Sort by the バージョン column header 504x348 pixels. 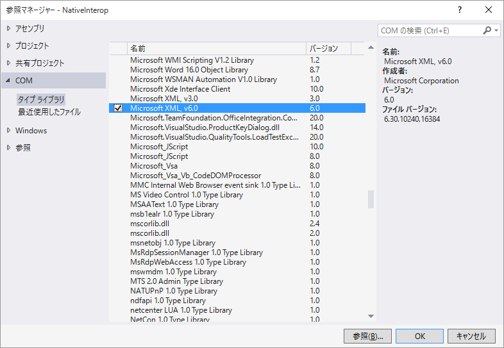point(328,49)
